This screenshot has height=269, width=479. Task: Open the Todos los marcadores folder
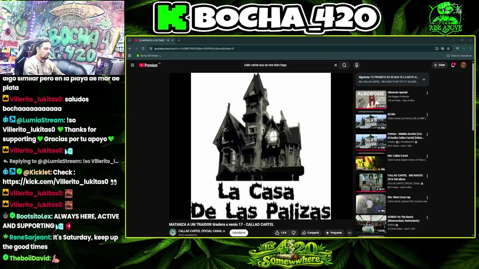tap(460, 56)
